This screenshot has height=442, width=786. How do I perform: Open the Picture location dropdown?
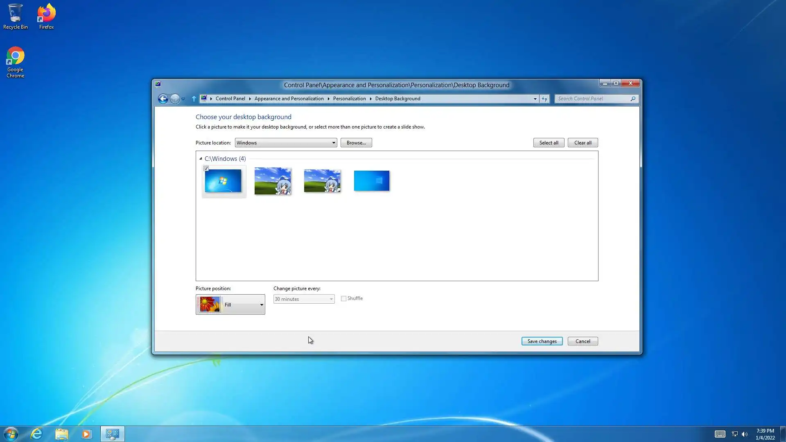tap(286, 143)
